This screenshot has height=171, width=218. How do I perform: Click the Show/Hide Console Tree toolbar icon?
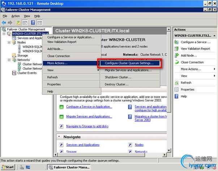(25, 22)
